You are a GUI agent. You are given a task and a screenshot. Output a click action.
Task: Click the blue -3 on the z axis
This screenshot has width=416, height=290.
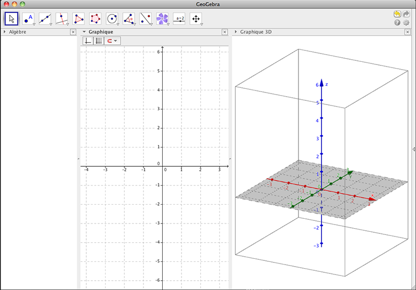pyautogui.click(x=316, y=246)
